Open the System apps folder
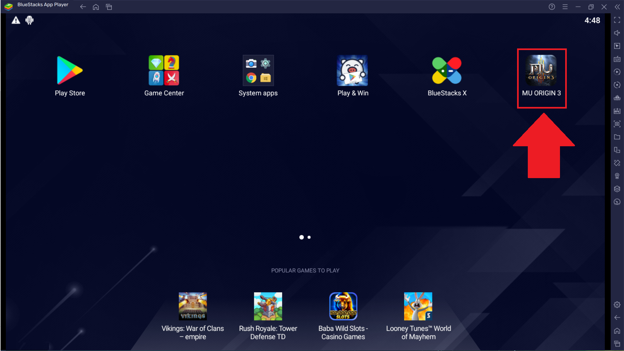624x351 pixels. point(258,71)
